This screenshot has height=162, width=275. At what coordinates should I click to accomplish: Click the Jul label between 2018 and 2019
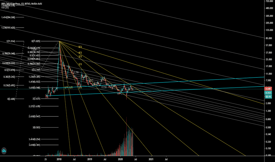click(x=74, y=159)
